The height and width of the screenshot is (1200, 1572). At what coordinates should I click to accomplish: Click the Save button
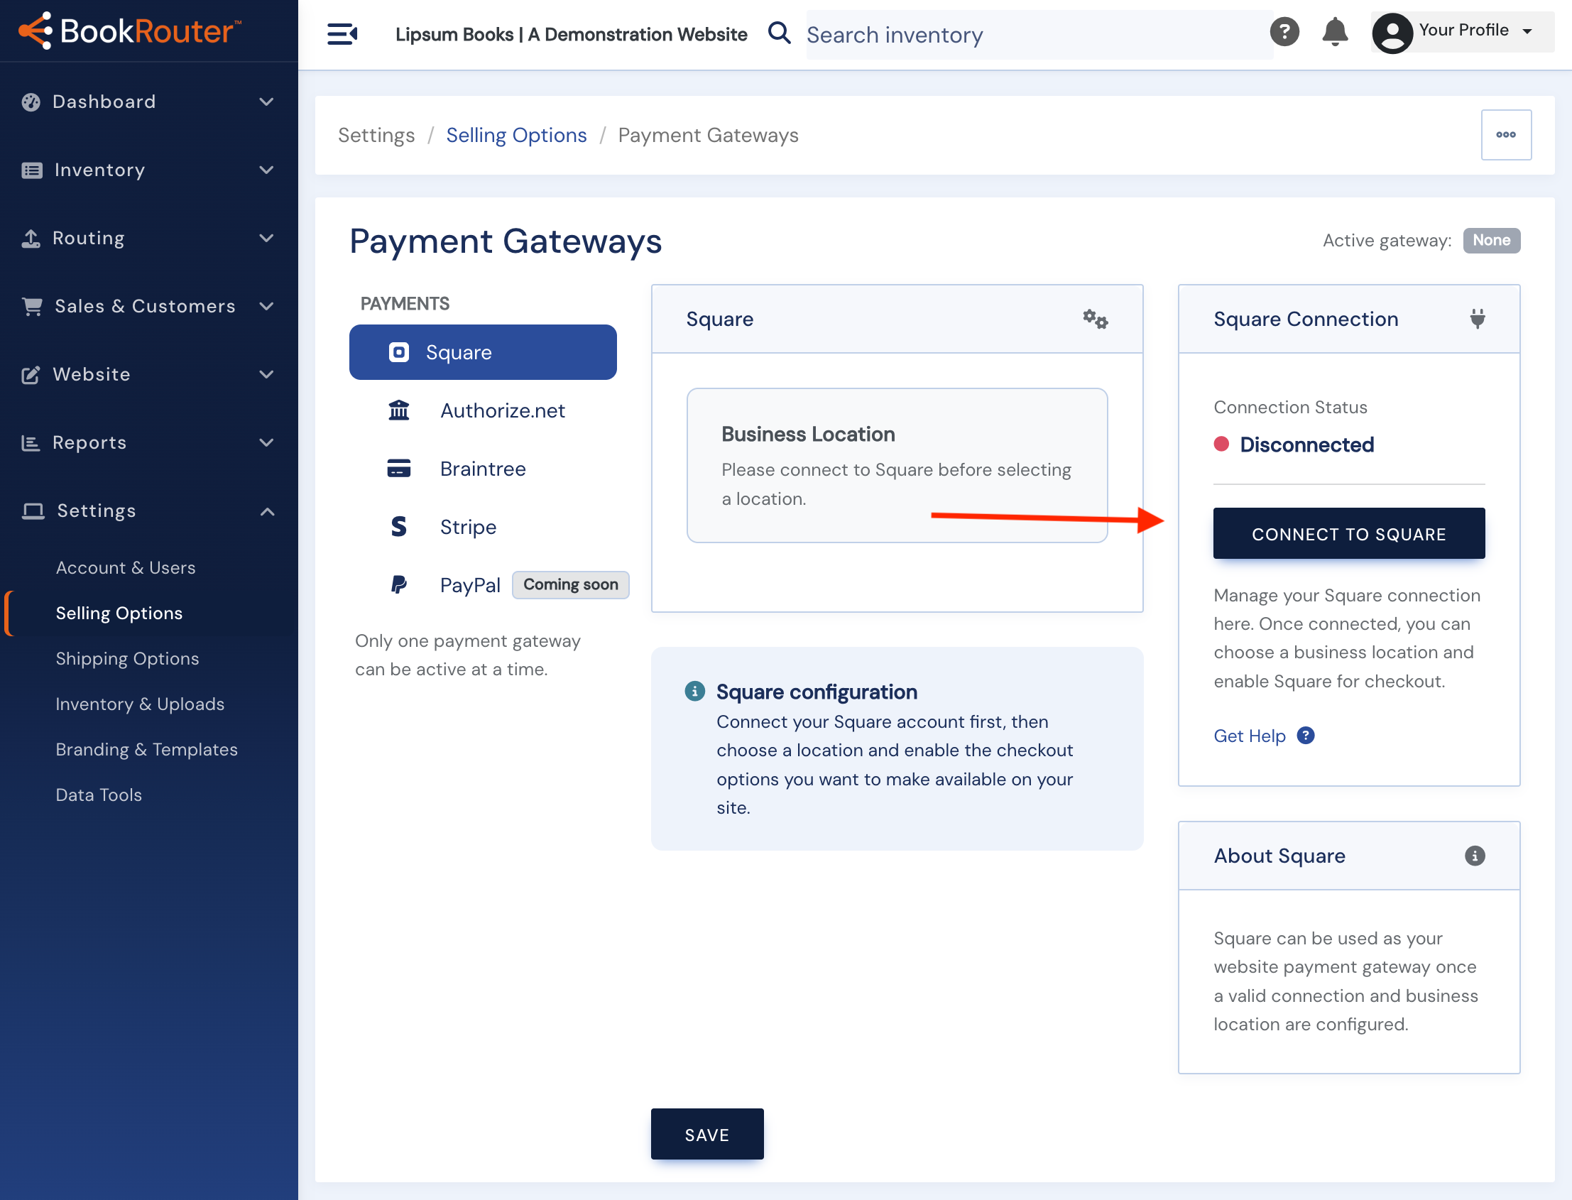pyautogui.click(x=707, y=1134)
